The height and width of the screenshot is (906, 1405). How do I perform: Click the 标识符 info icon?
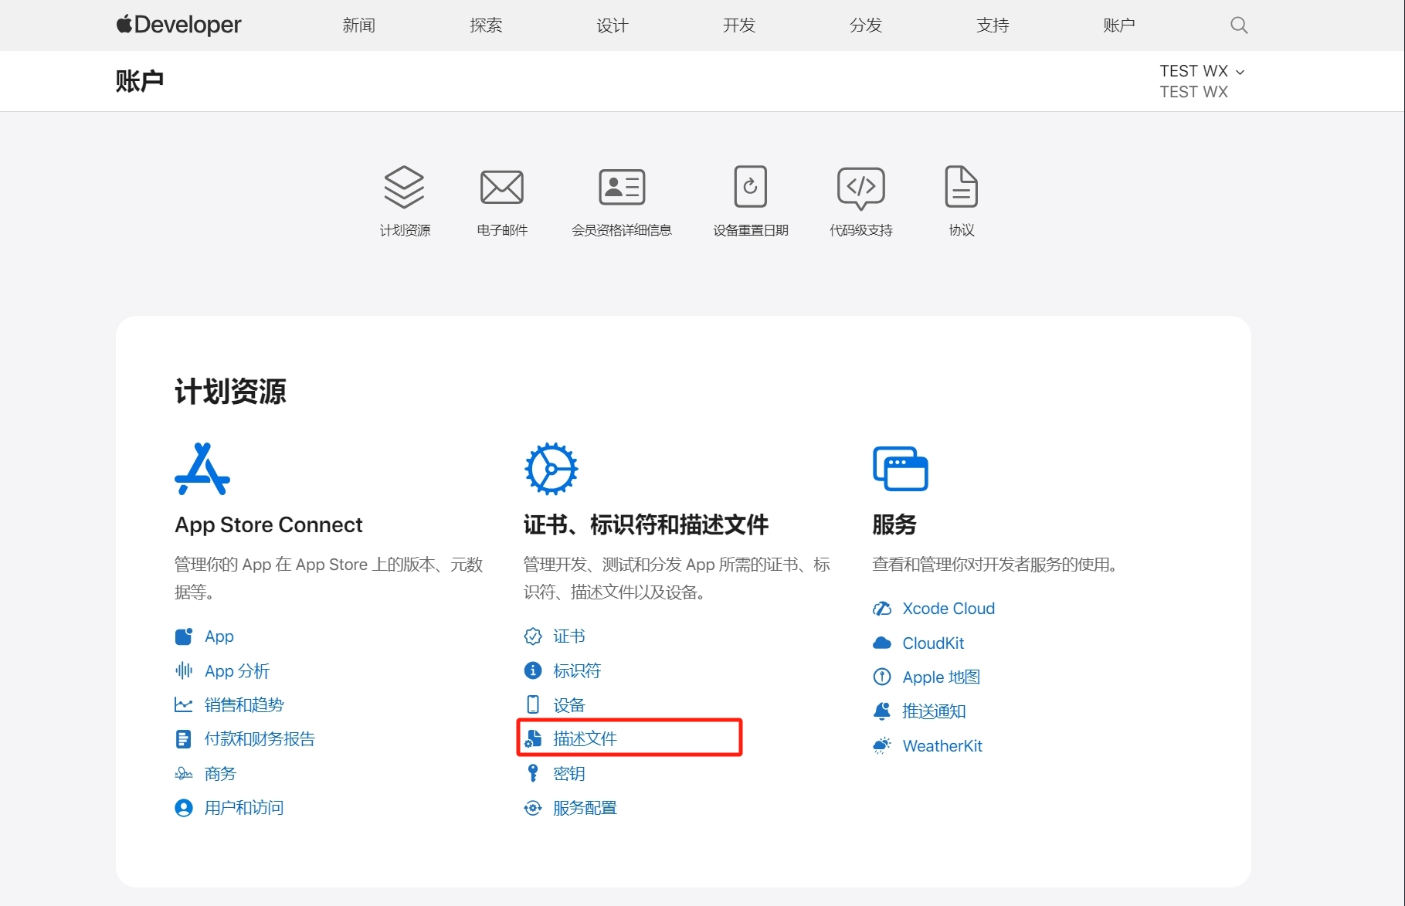point(533,670)
